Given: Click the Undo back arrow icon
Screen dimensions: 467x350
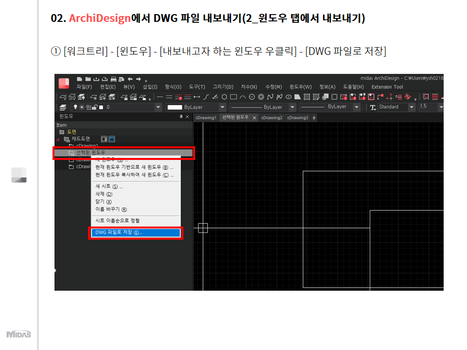Looking at the screenshot, I should tap(130, 79).
